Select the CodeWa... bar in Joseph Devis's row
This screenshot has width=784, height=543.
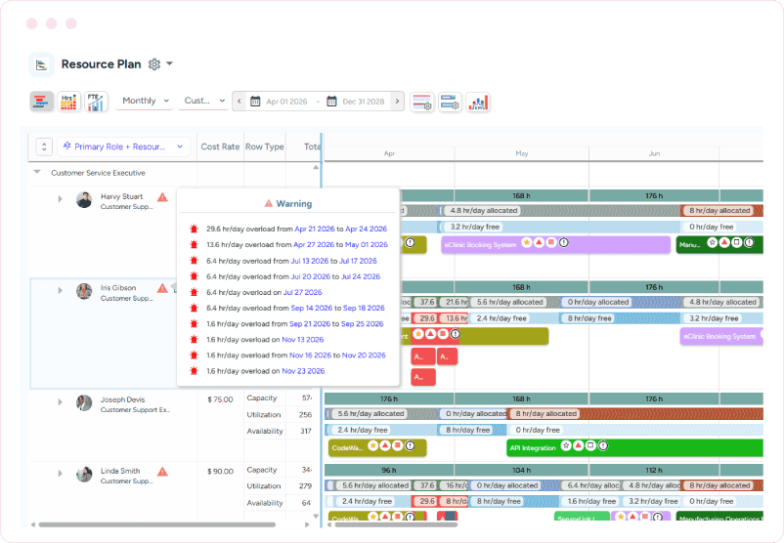(x=377, y=447)
